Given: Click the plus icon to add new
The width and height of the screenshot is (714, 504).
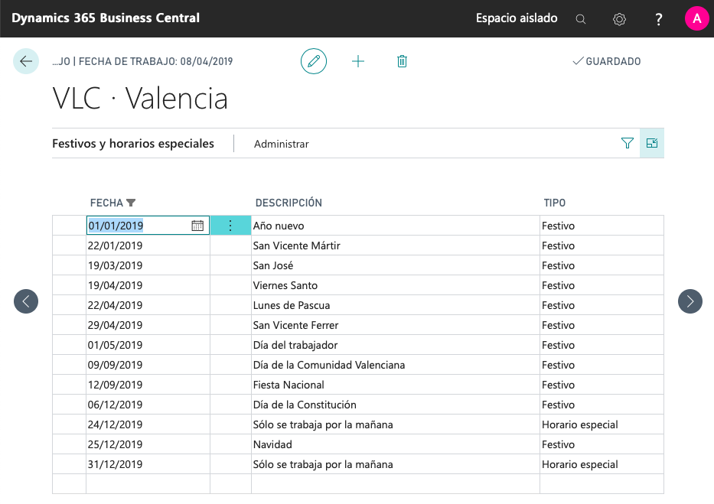Looking at the screenshot, I should click(x=358, y=61).
